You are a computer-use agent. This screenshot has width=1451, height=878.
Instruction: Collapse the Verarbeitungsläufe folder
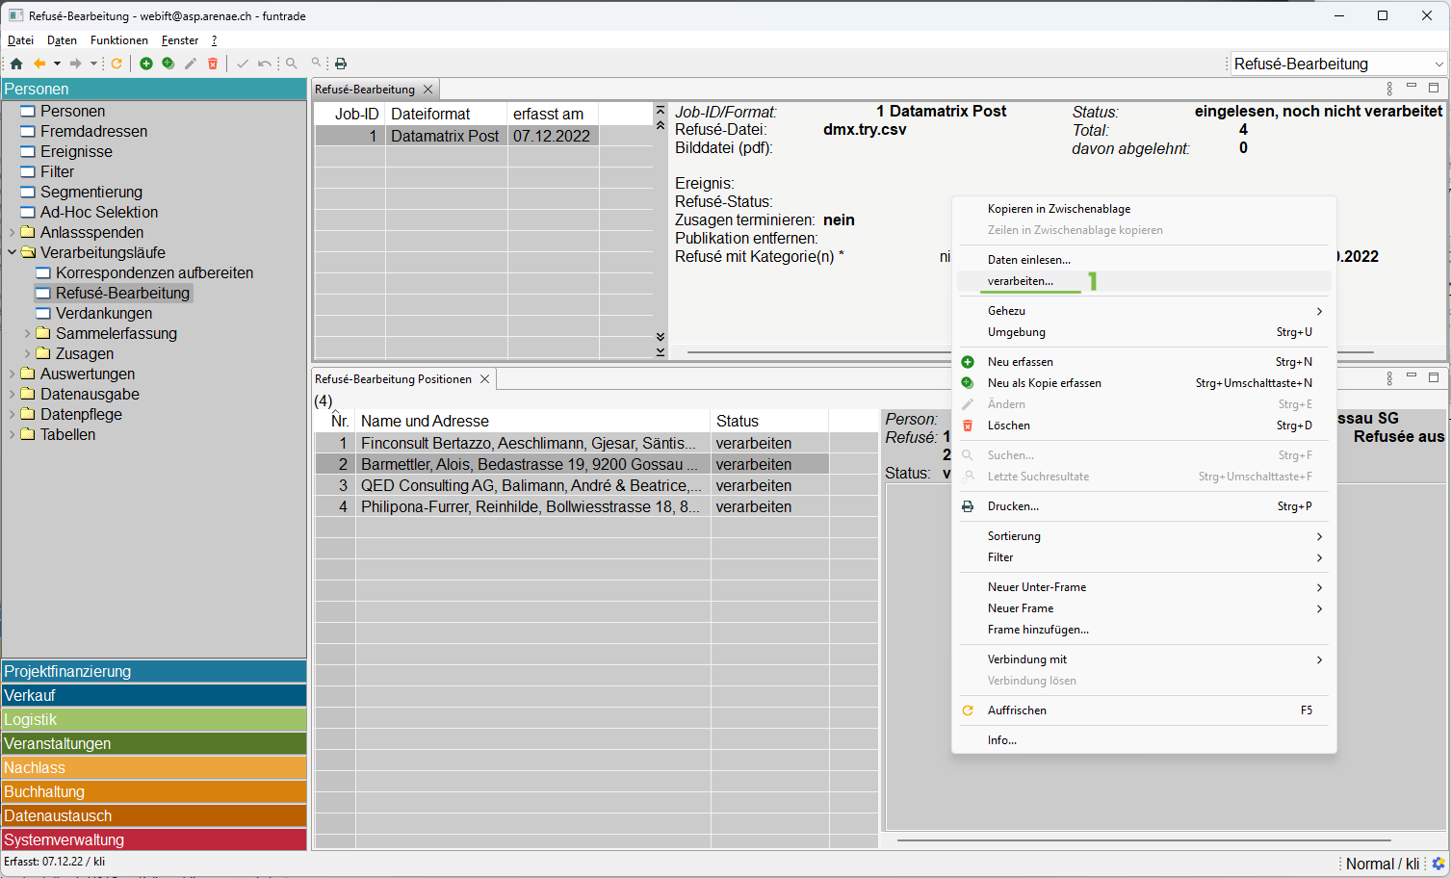(x=12, y=252)
